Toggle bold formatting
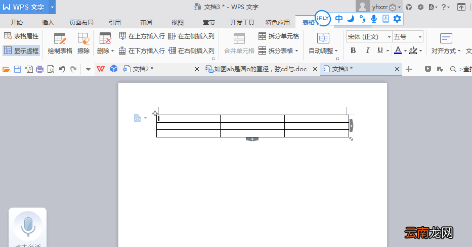The height and width of the screenshot is (247, 472). pos(353,51)
